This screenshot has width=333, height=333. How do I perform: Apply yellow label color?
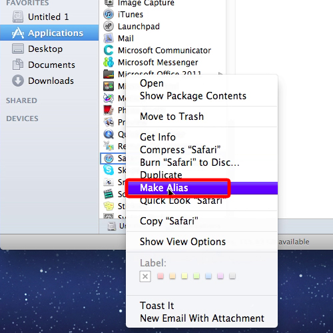pos(184,276)
